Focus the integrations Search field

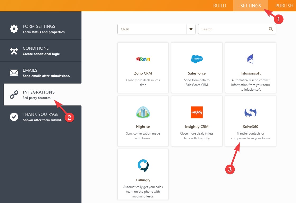[237, 29]
